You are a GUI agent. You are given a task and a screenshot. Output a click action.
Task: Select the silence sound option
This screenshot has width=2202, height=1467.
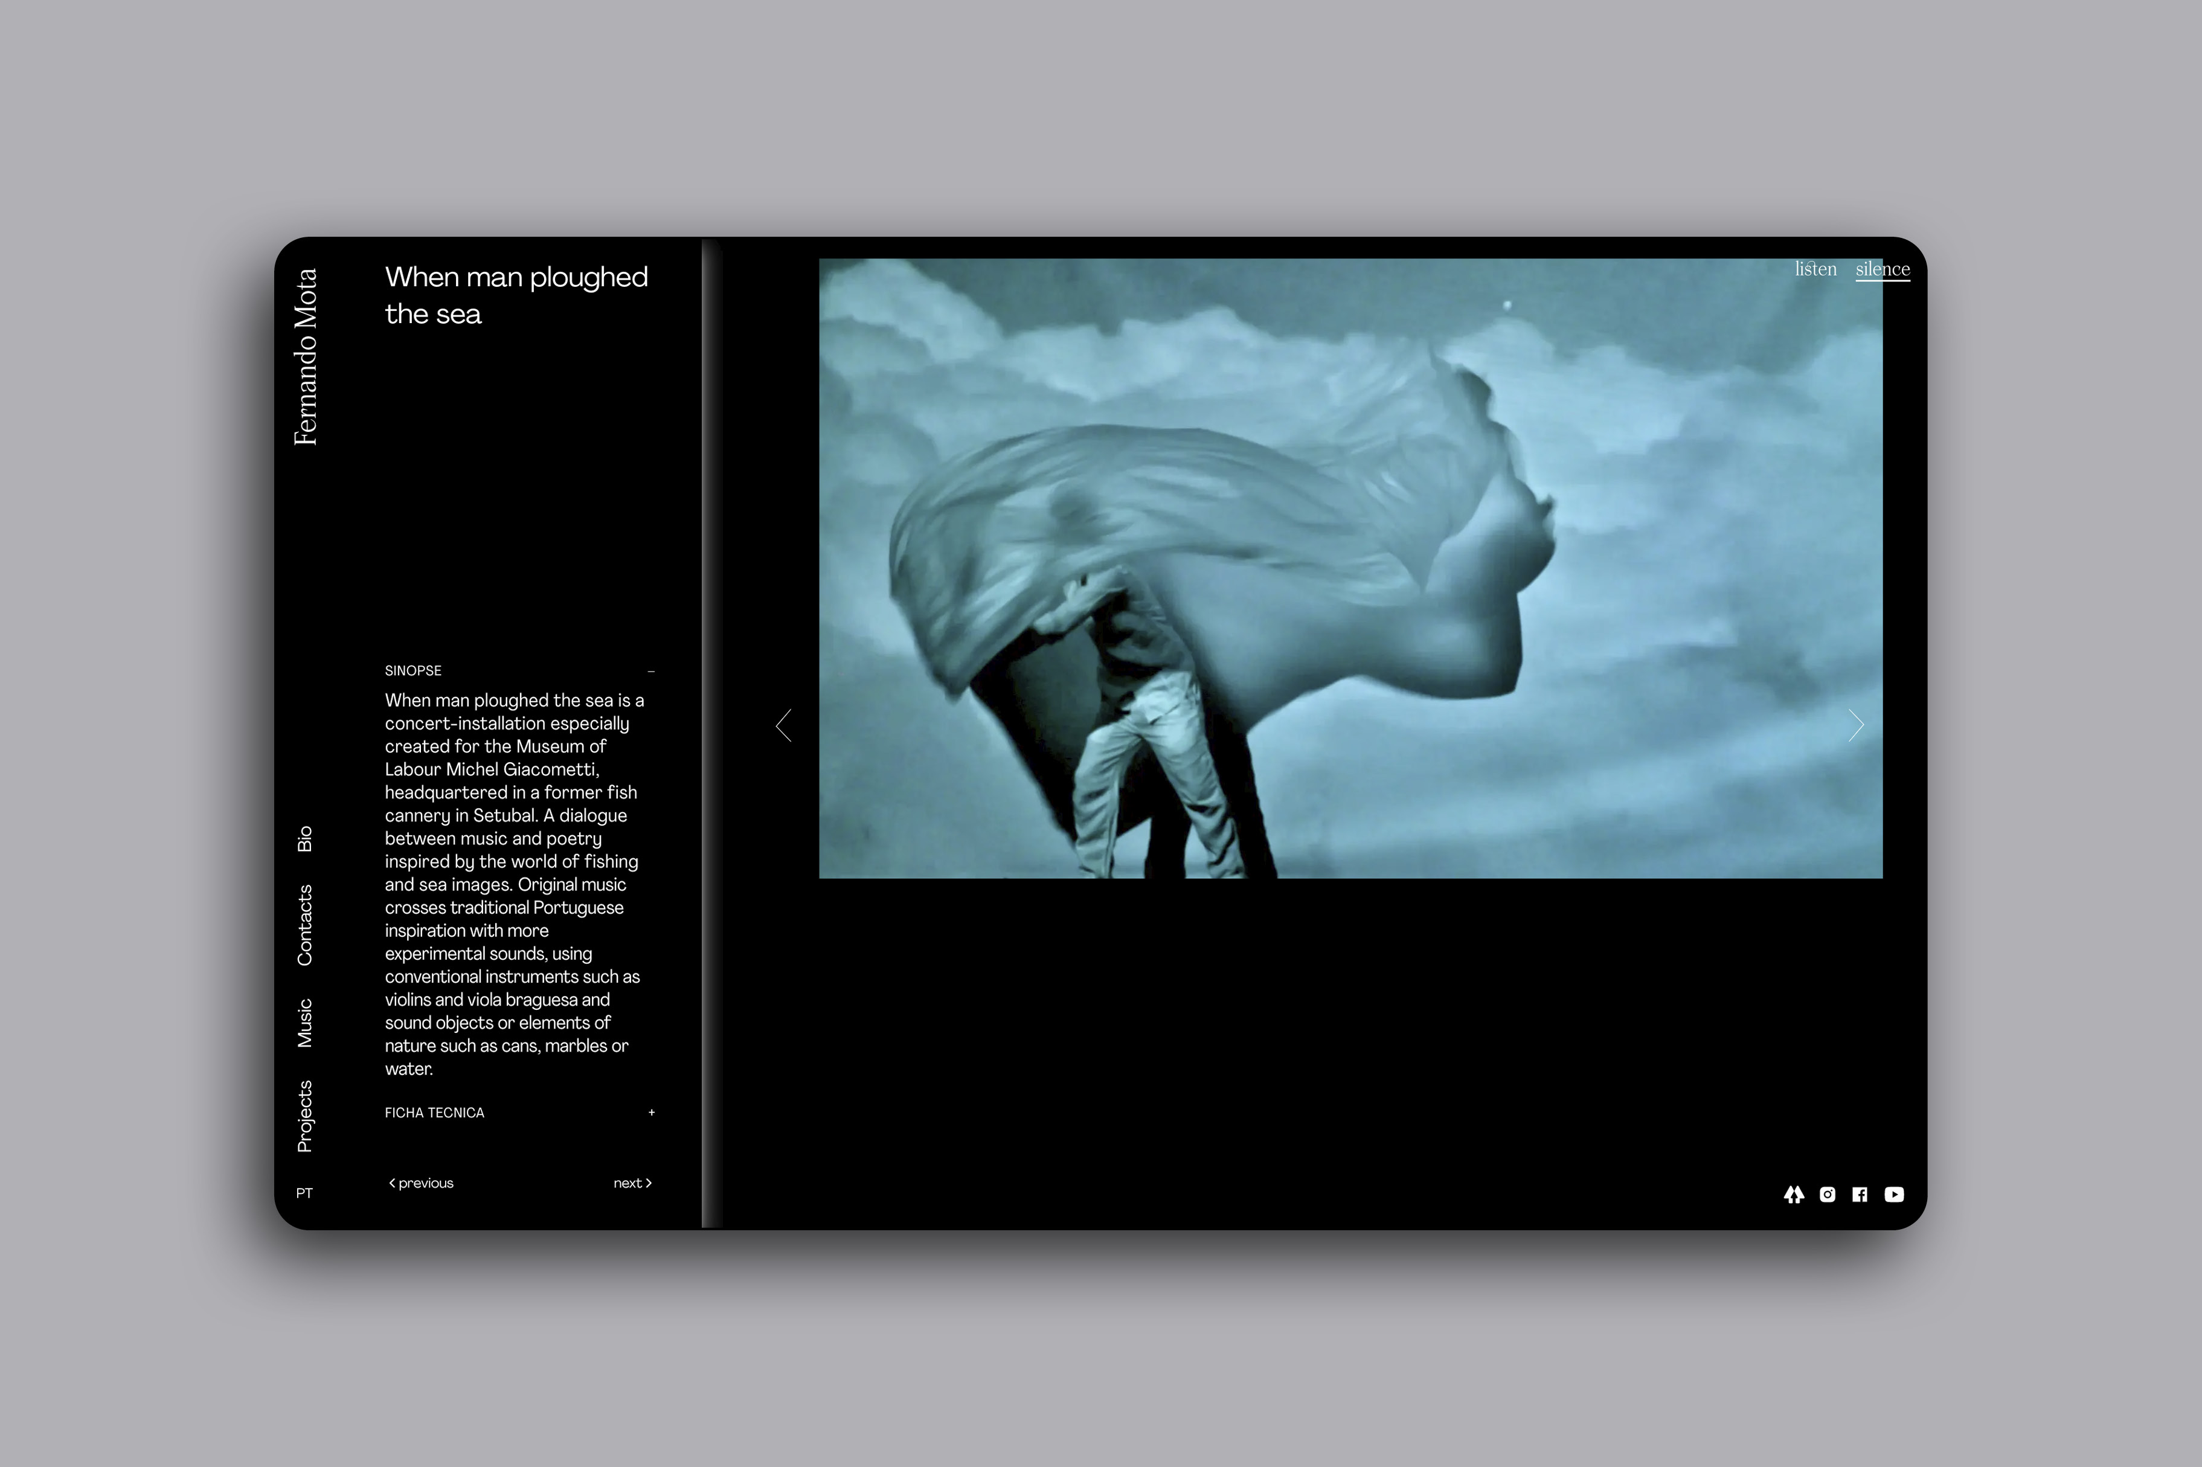[x=1882, y=269]
